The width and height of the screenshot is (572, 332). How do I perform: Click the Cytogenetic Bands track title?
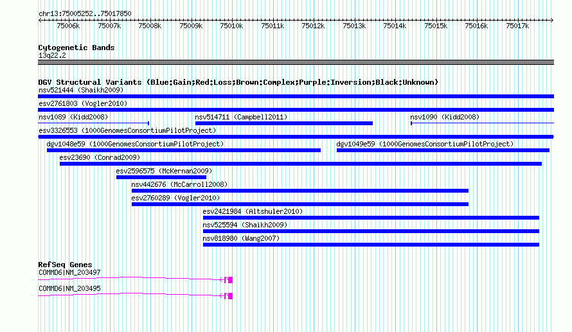[x=76, y=48]
